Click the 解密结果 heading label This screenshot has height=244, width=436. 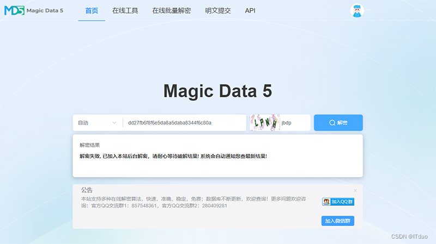pyautogui.click(x=89, y=145)
